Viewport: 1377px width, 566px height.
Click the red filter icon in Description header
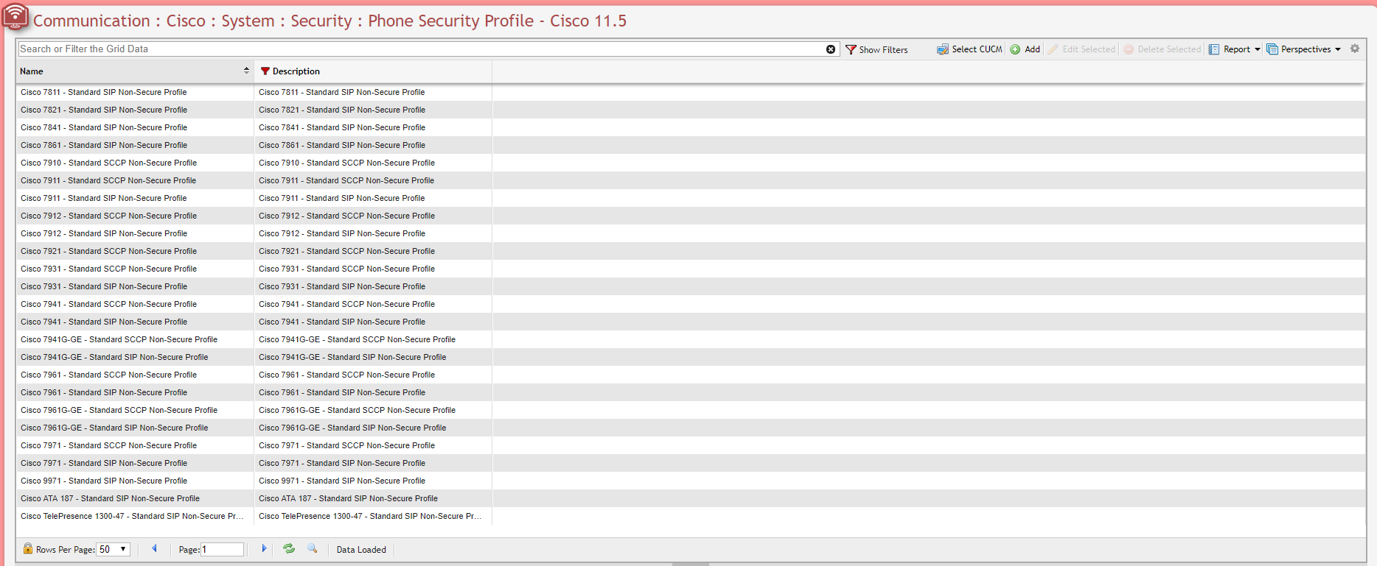tap(265, 71)
